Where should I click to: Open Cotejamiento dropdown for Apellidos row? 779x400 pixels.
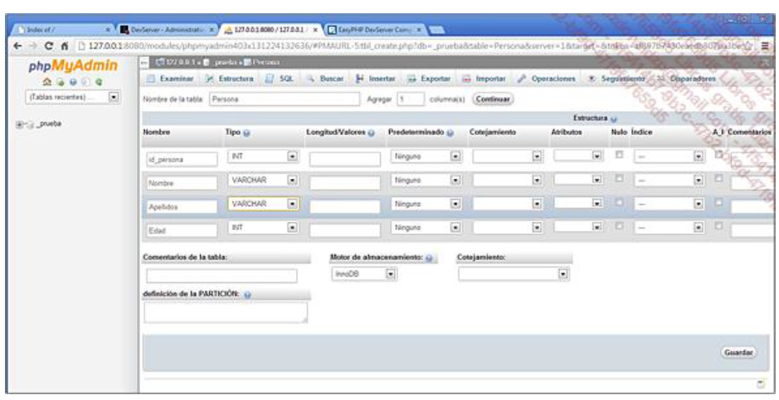click(x=508, y=204)
